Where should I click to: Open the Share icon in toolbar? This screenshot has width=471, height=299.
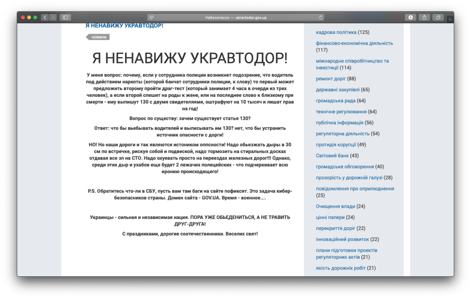point(424,17)
